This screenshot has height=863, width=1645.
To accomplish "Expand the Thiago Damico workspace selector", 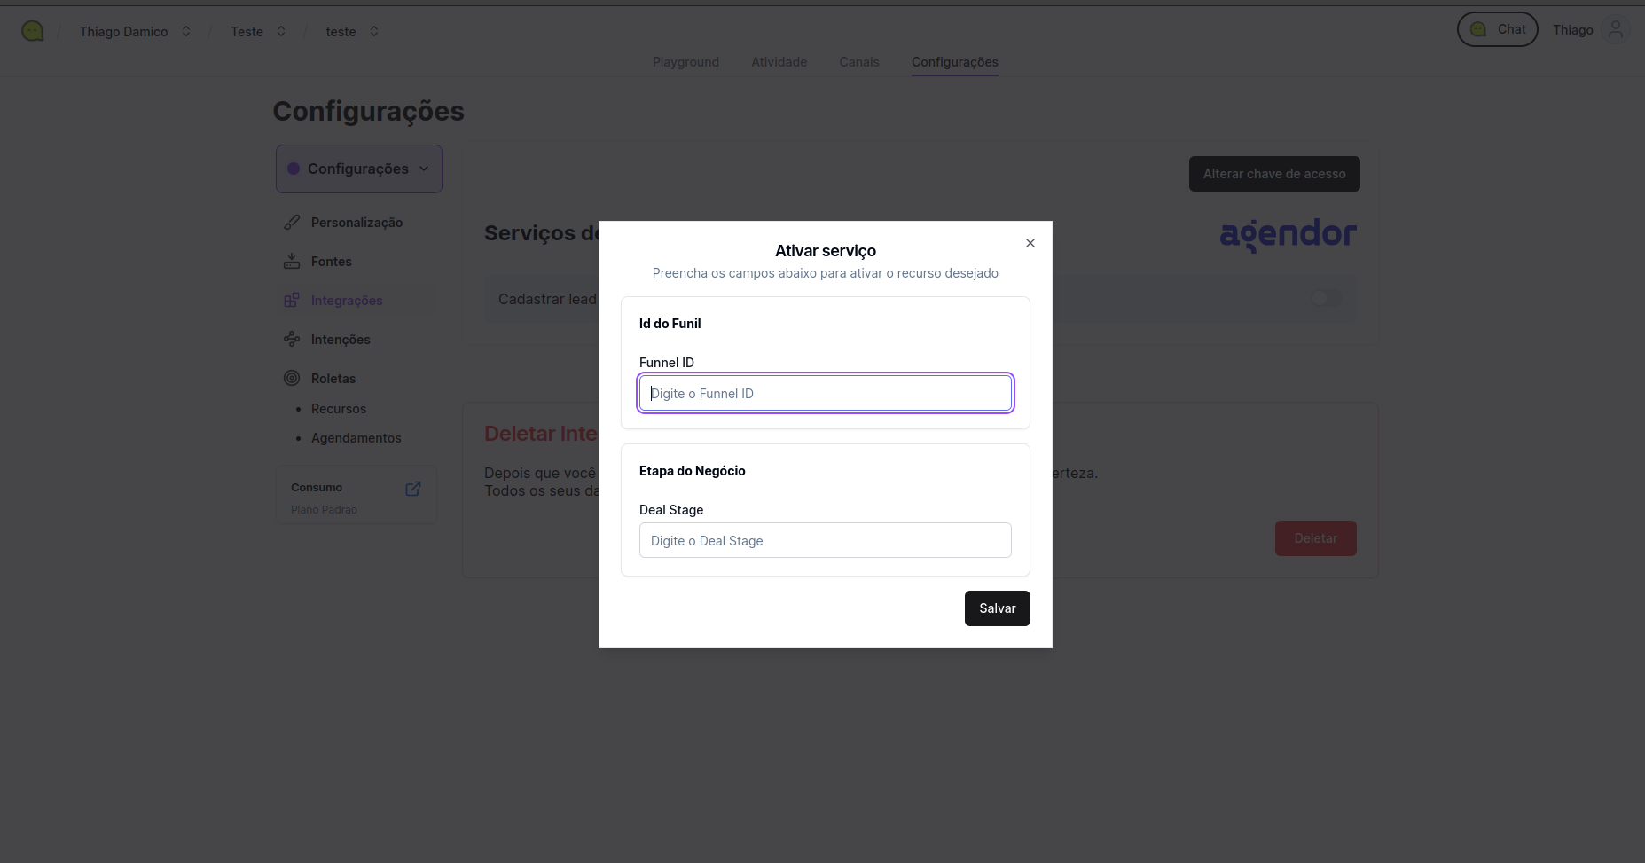I will (186, 31).
